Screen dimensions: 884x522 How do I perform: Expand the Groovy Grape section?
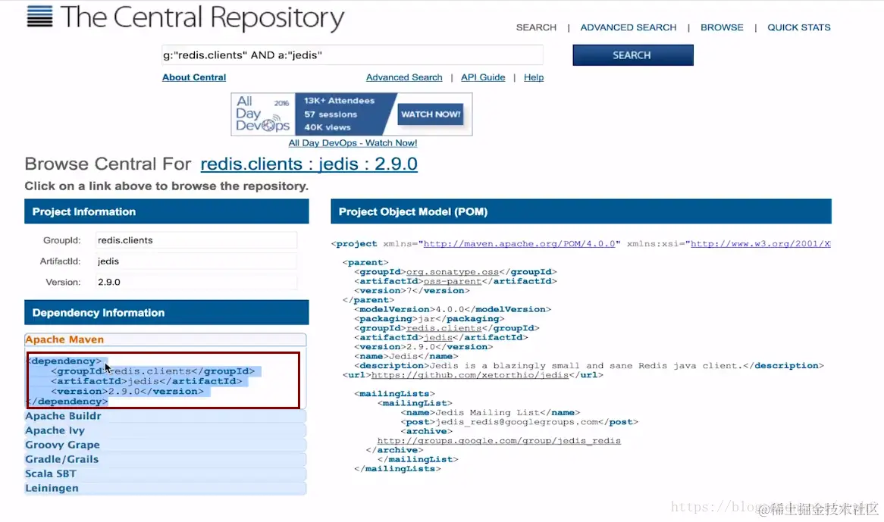(x=165, y=445)
